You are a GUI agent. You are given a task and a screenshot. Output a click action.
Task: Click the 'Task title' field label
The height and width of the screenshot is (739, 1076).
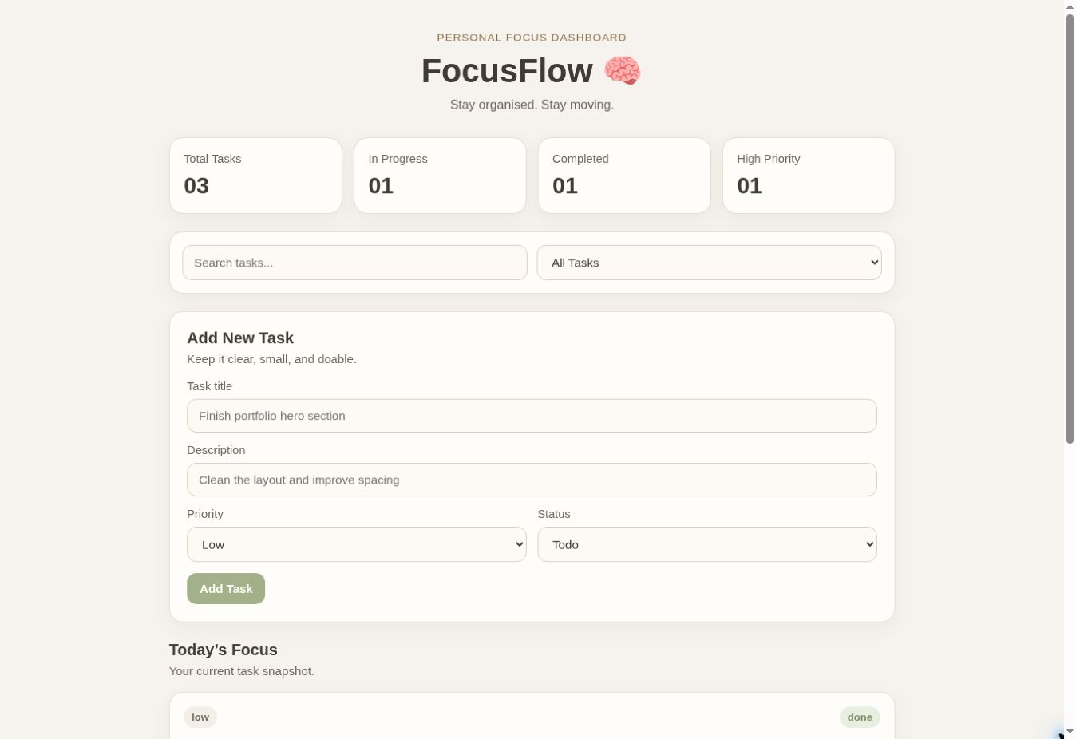pyautogui.click(x=210, y=386)
